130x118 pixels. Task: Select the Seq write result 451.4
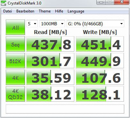tap(100, 44)
